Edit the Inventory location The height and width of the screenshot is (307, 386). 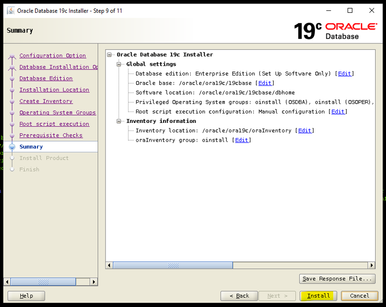click(305, 131)
